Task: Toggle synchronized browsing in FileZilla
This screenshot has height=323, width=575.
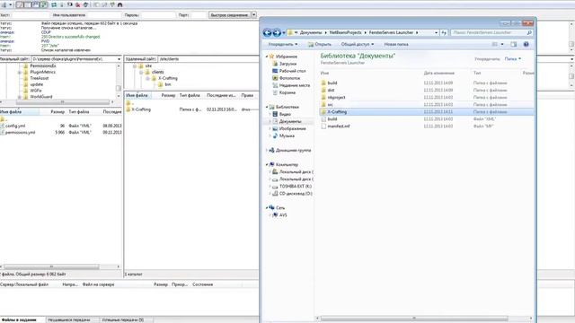Action: [112, 4]
